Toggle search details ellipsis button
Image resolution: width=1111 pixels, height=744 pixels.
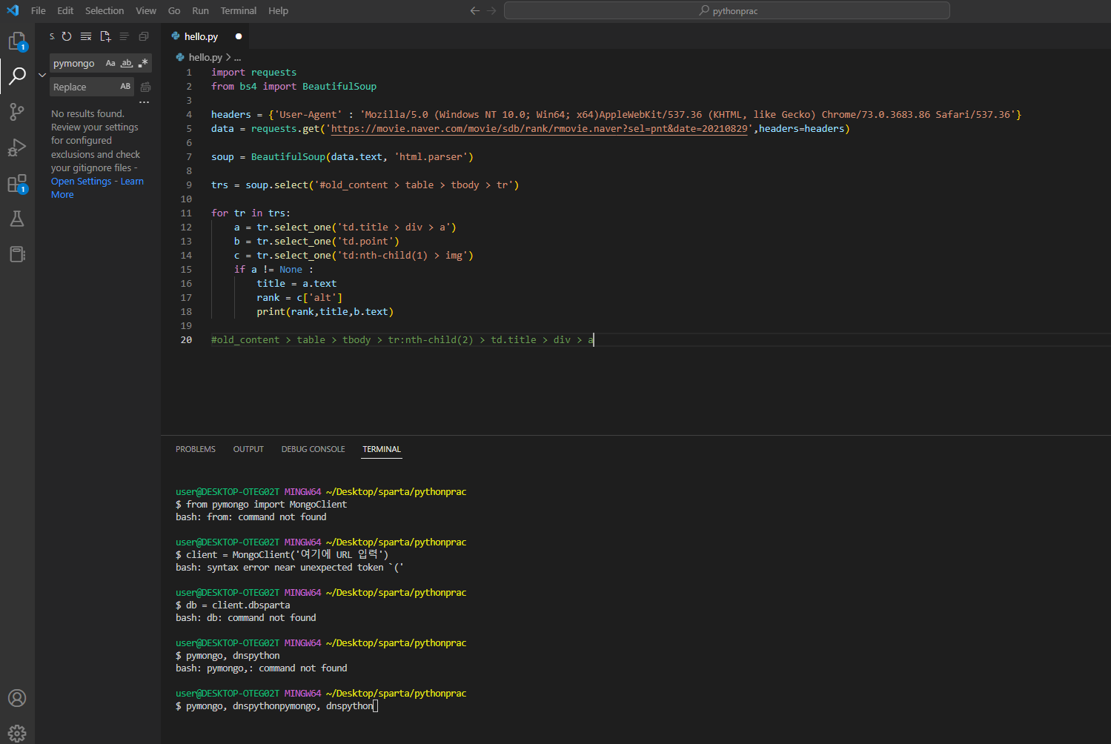[x=145, y=102]
